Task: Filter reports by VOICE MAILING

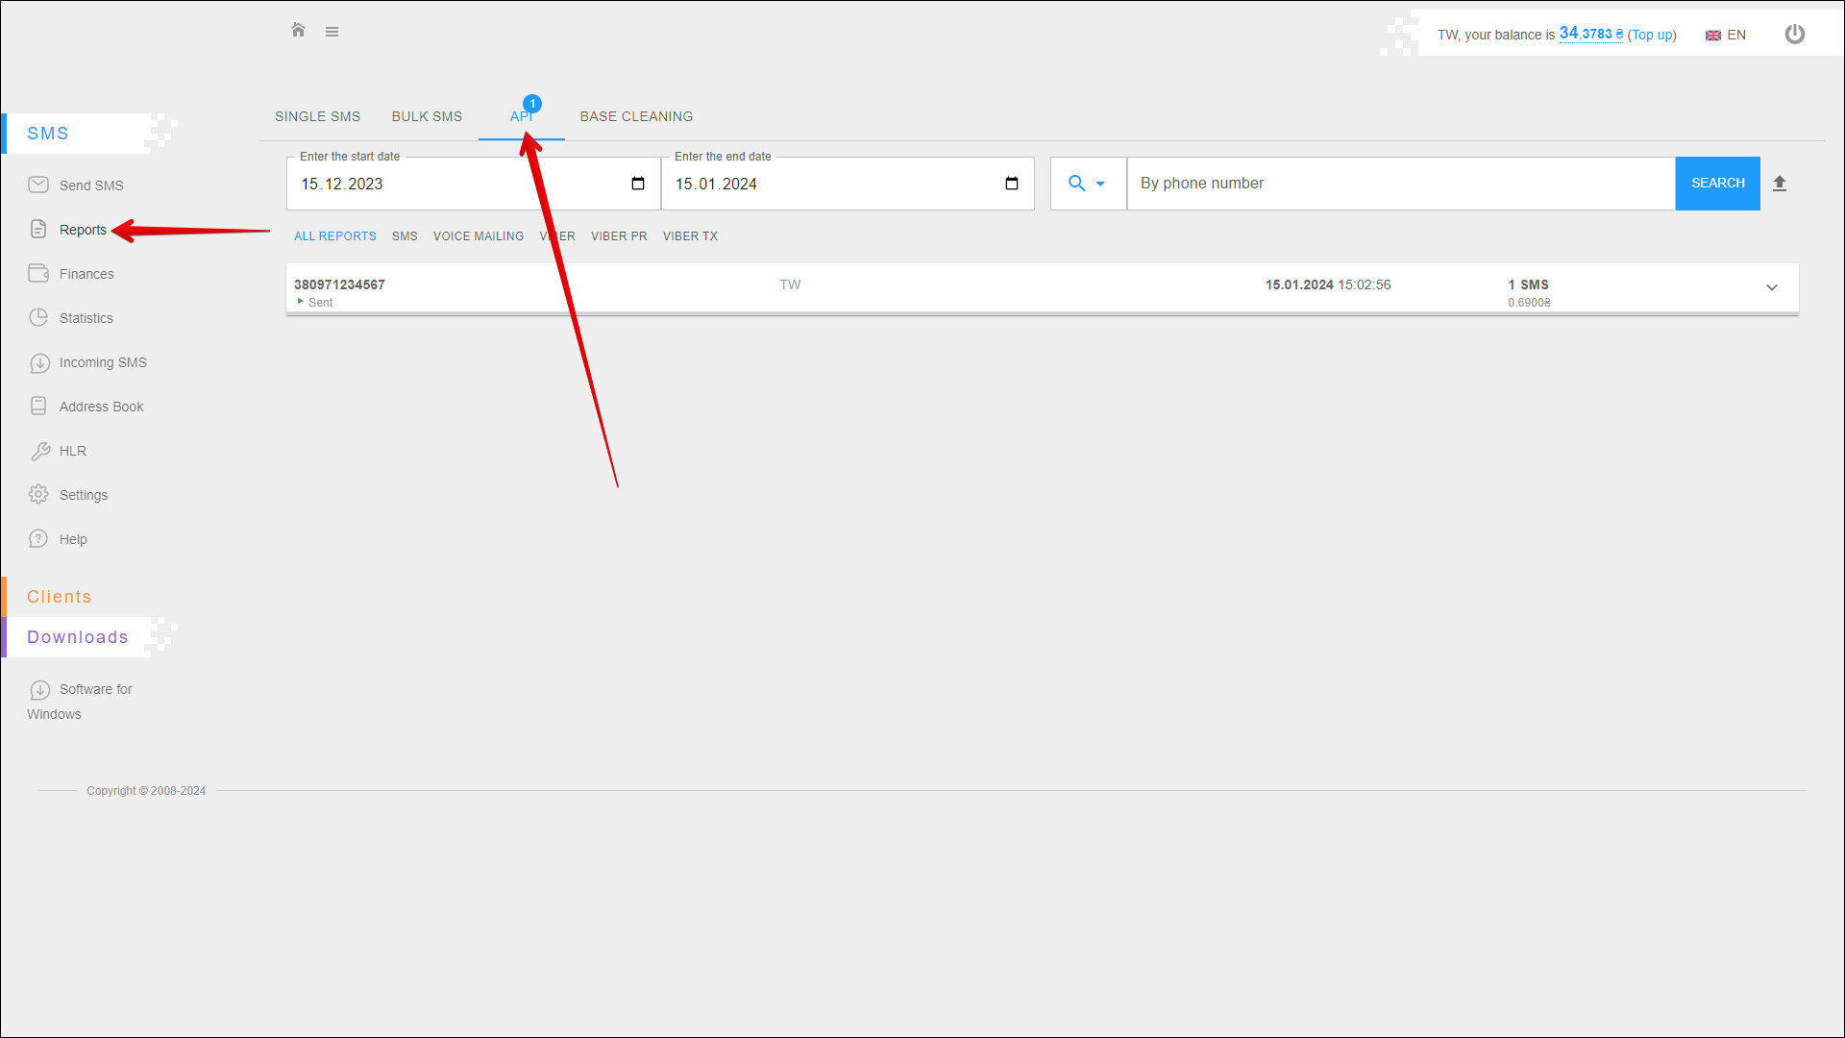Action: pyautogui.click(x=478, y=236)
